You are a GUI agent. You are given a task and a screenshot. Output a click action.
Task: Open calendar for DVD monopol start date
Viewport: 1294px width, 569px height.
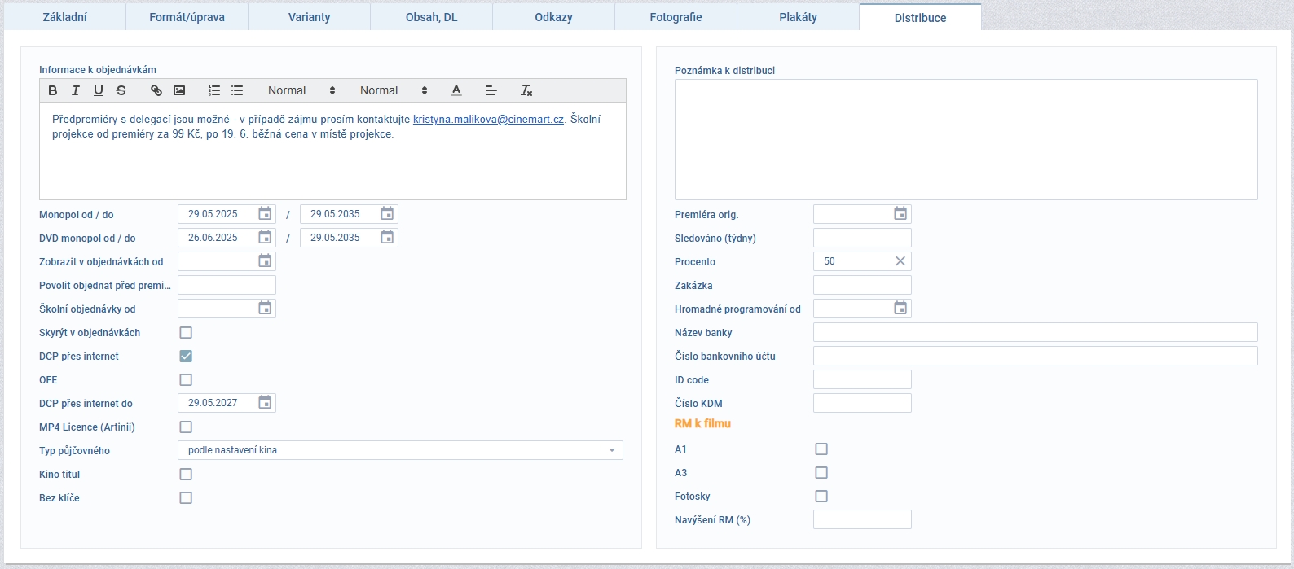click(265, 238)
